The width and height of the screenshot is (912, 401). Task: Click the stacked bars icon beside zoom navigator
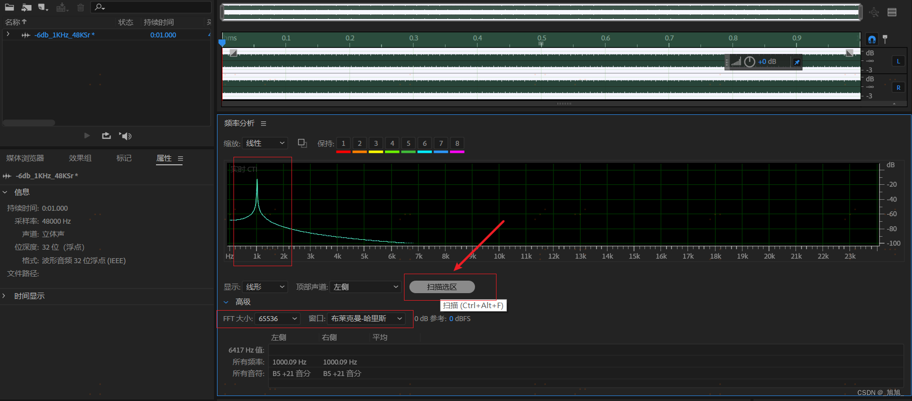tap(892, 12)
